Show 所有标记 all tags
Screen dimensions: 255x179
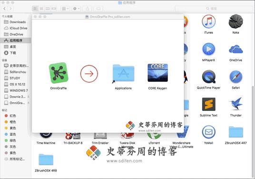(15, 159)
